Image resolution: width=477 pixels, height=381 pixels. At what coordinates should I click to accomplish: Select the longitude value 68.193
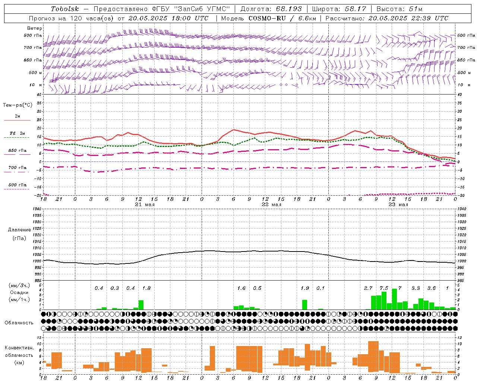289,9
